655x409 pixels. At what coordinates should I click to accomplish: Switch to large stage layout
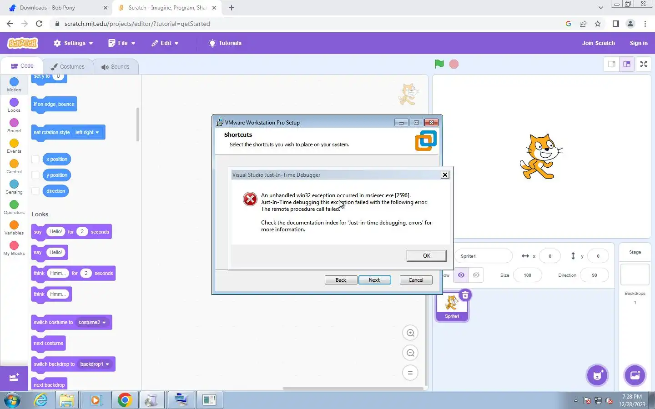627,64
